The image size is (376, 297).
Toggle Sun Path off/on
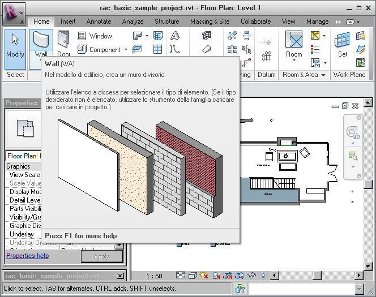click(204, 276)
